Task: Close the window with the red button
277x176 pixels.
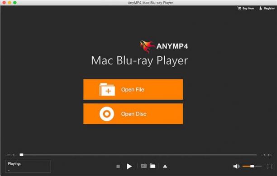Action: pos(4,3)
